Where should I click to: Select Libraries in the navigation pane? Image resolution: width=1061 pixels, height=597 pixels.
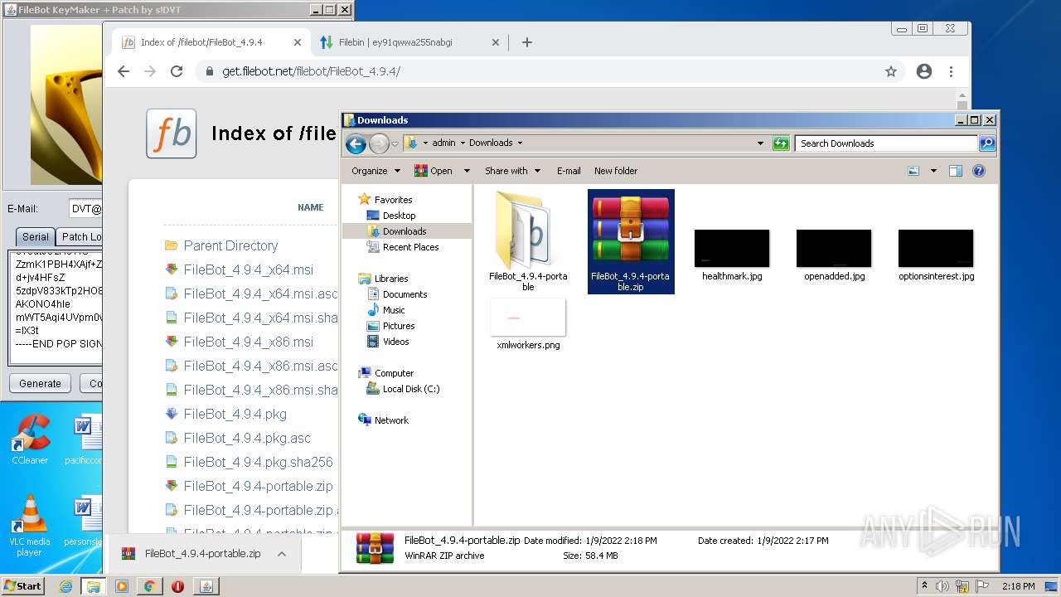[x=391, y=279]
